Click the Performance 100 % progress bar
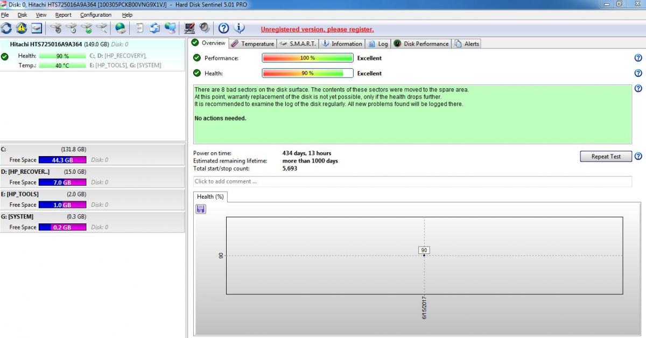The image size is (646, 338). pyautogui.click(x=307, y=58)
